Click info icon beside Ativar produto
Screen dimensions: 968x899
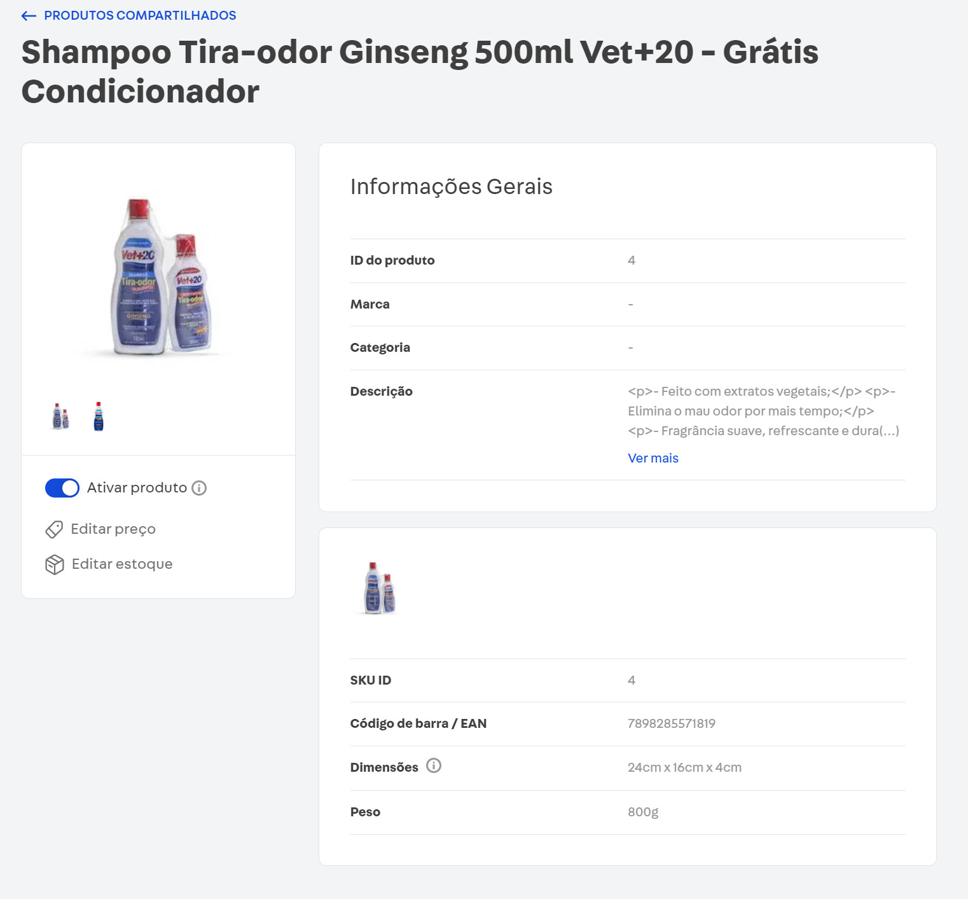click(x=199, y=488)
